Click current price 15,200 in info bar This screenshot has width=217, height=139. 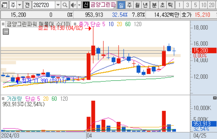[18, 15]
